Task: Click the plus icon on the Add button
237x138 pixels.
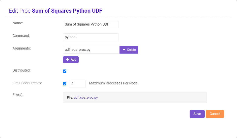Action: pos(68,60)
